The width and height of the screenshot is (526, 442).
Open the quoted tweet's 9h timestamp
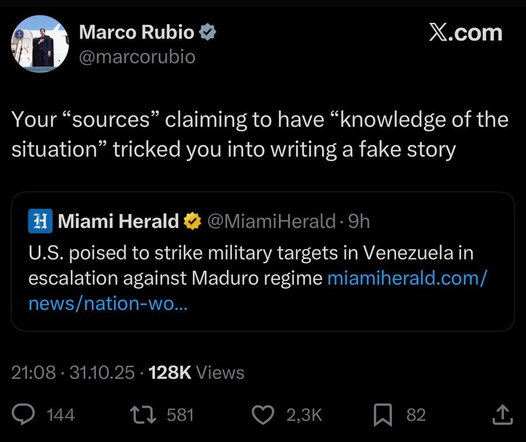point(359,221)
